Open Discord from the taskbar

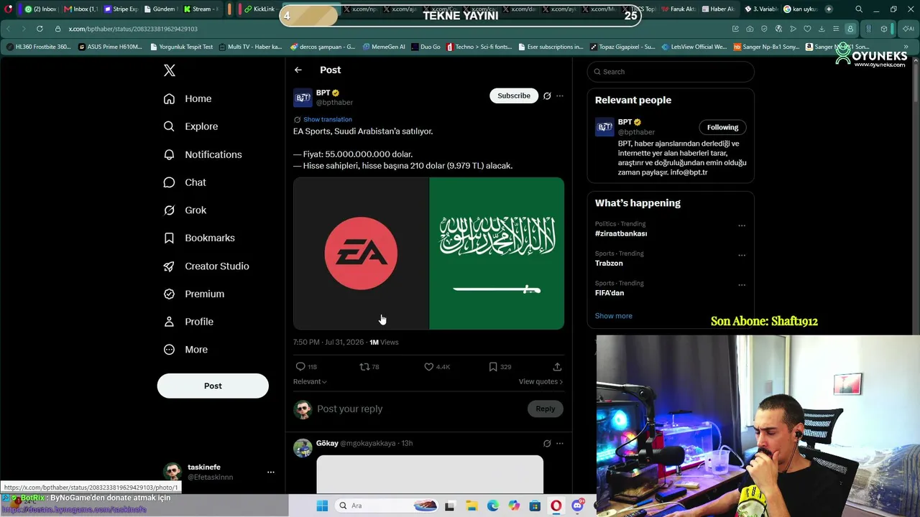pyautogui.click(x=578, y=506)
